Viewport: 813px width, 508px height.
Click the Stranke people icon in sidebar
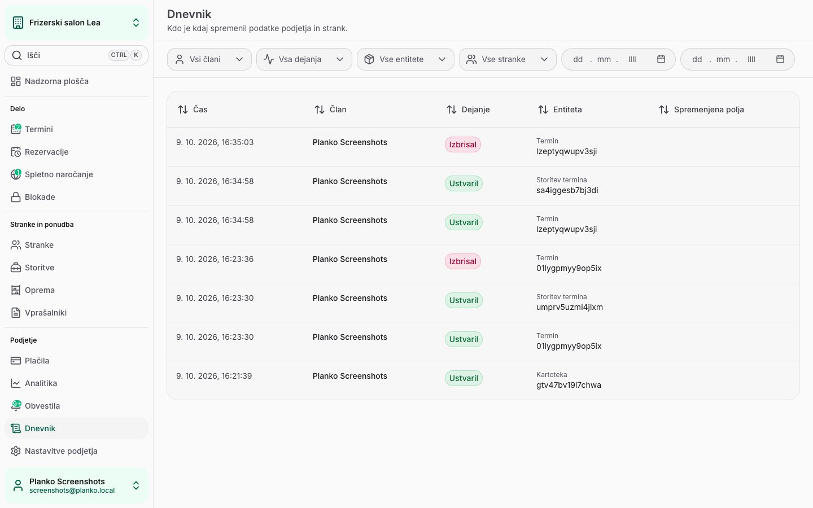point(16,245)
